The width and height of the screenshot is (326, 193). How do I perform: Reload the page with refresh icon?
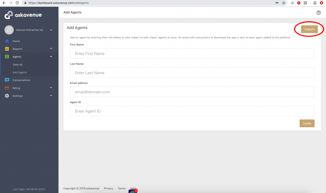[x=17, y=3]
